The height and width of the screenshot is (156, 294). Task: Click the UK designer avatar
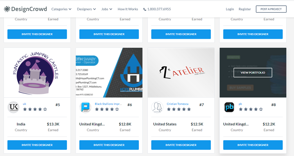tap(13, 107)
